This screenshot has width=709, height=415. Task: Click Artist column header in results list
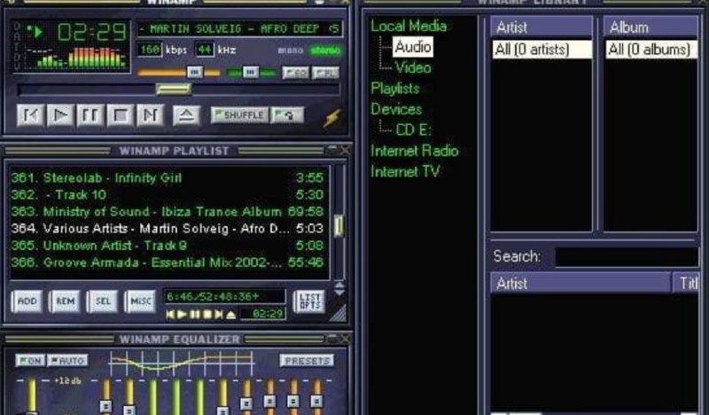580,283
